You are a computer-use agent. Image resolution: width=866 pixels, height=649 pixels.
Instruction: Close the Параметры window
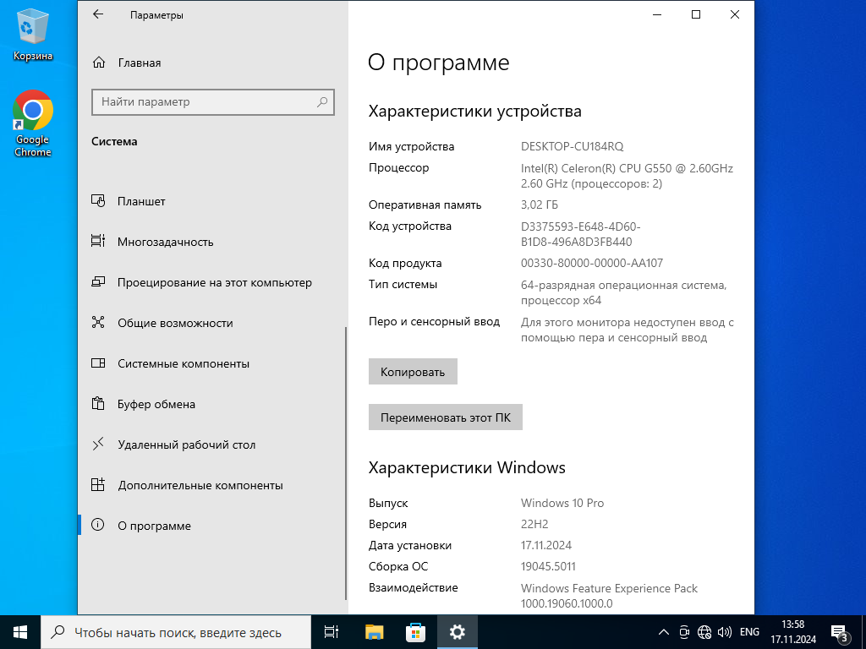point(735,15)
